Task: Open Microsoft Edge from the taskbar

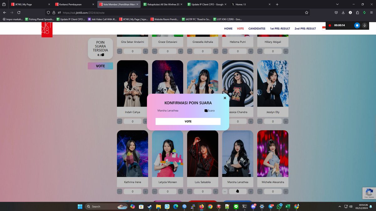Action: (176, 207)
